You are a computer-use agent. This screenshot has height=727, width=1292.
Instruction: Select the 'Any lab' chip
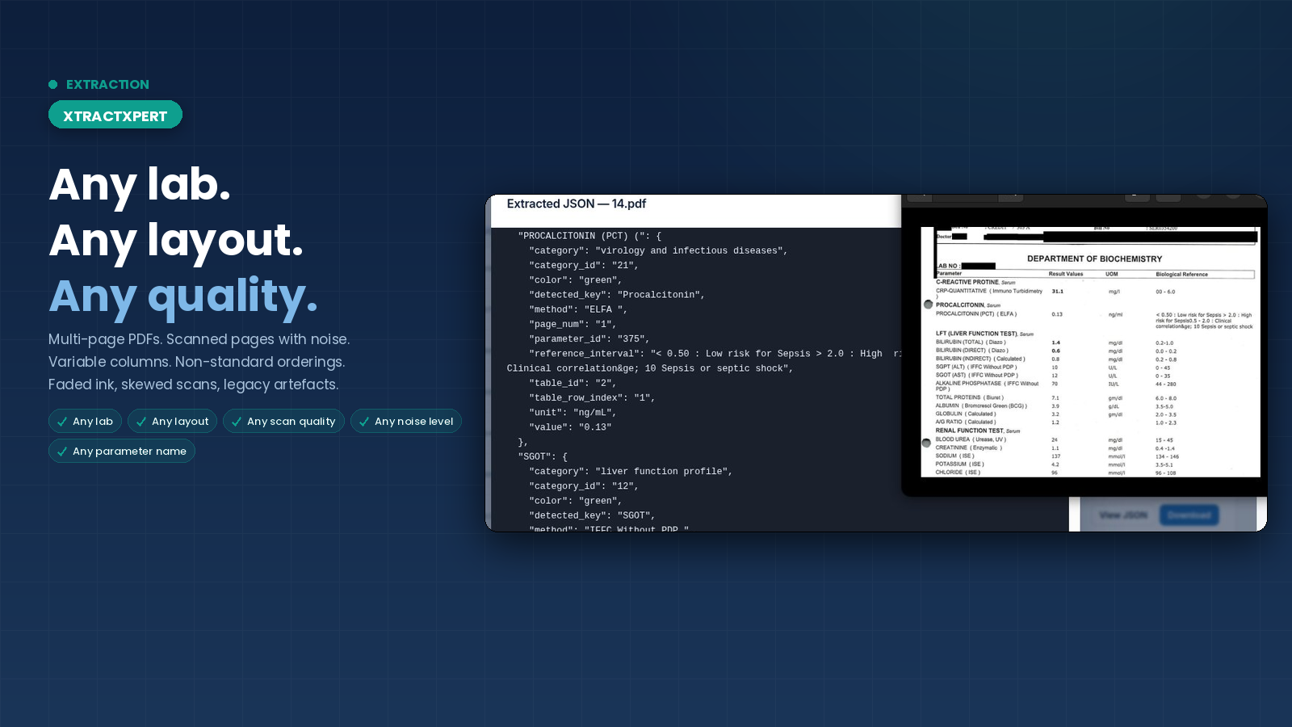[x=85, y=421]
